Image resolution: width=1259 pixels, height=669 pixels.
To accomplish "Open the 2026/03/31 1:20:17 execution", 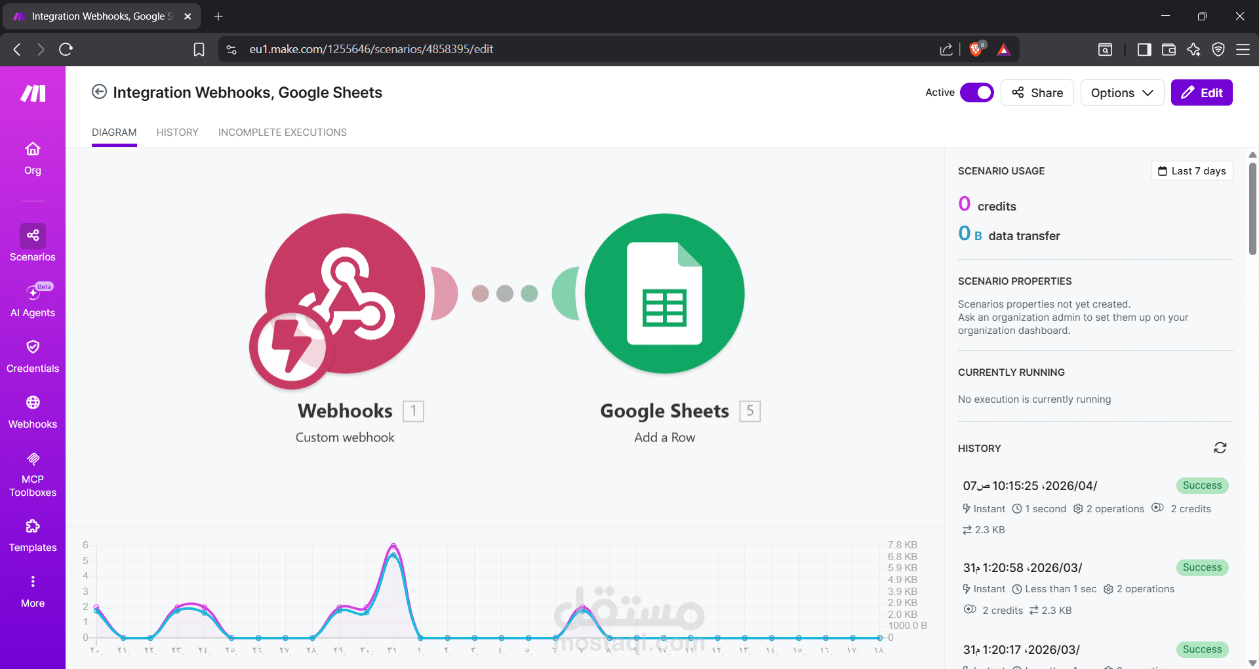I will point(1021,649).
